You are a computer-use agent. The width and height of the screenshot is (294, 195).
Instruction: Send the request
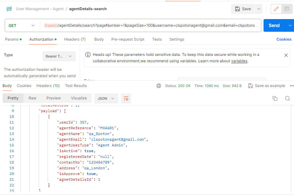click(x=274, y=25)
